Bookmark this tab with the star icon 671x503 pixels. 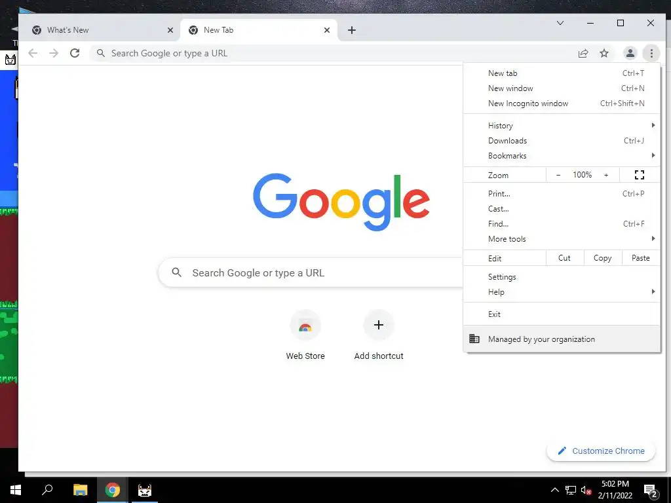click(x=604, y=53)
